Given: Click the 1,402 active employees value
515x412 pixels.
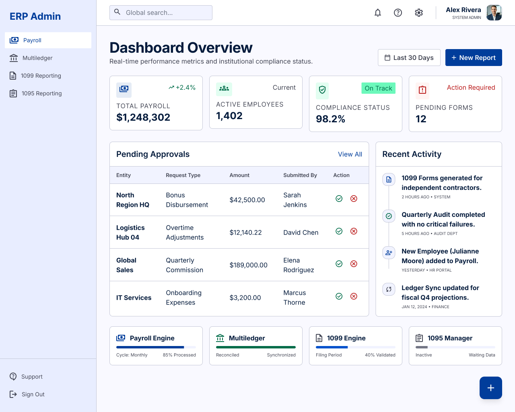Looking at the screenshot, I should click(229, 116).
